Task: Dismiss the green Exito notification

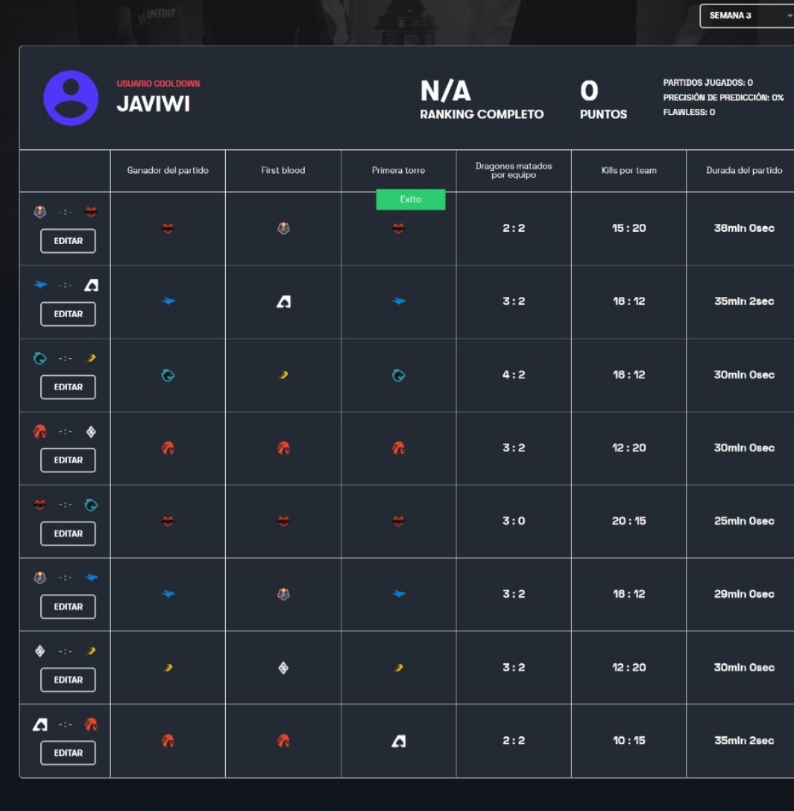Action: pyautogui.click(x=411, y=199)
